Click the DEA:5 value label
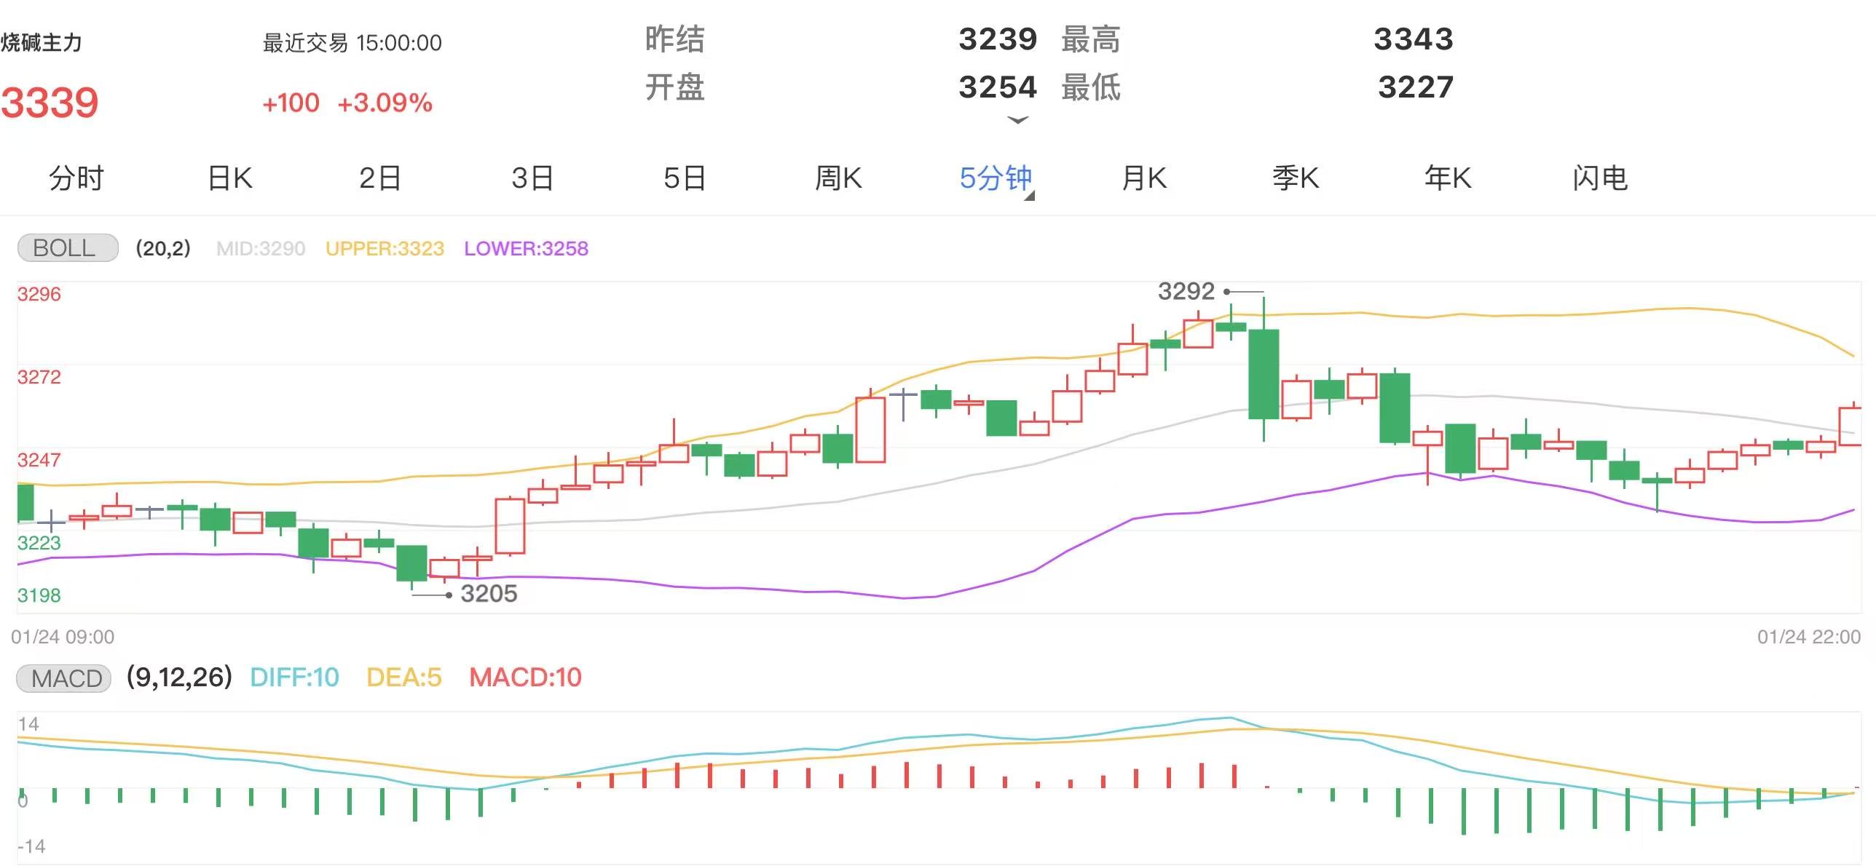The image size is (1876, 866). 404,678
